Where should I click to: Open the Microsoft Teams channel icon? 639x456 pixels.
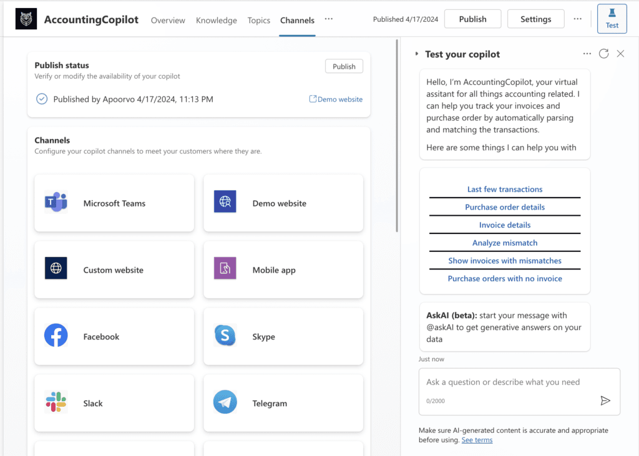tap(56, 203)
